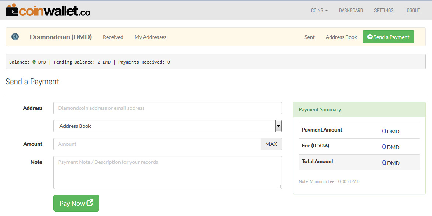Open the Address Book tab link

click(x=341, y=37)
